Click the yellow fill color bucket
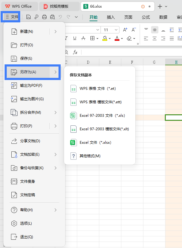 click(x=105, y=38)
